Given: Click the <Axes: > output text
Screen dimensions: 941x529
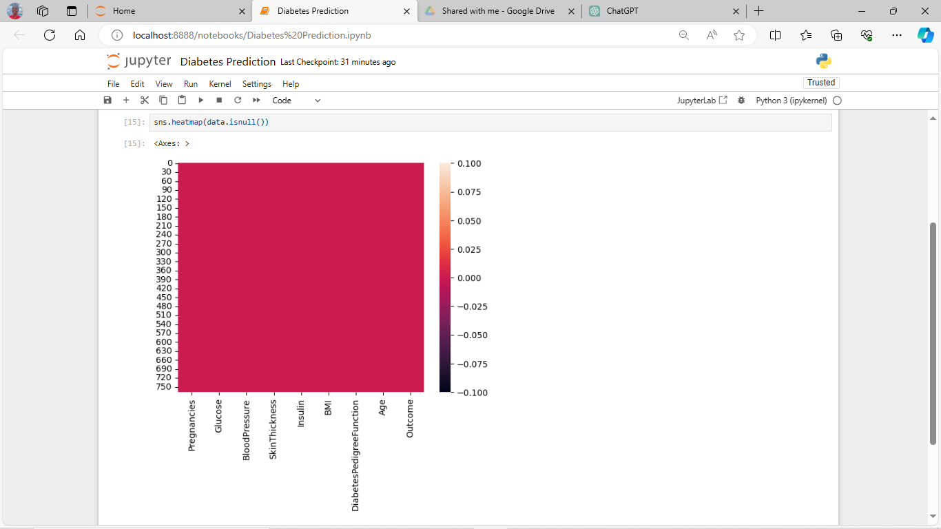Looking at the screenshot, I should tap(172, 144).
